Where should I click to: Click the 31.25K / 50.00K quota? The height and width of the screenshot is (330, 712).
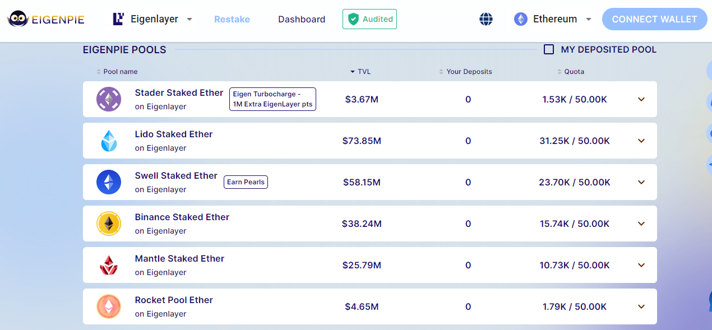pos(575,141)
